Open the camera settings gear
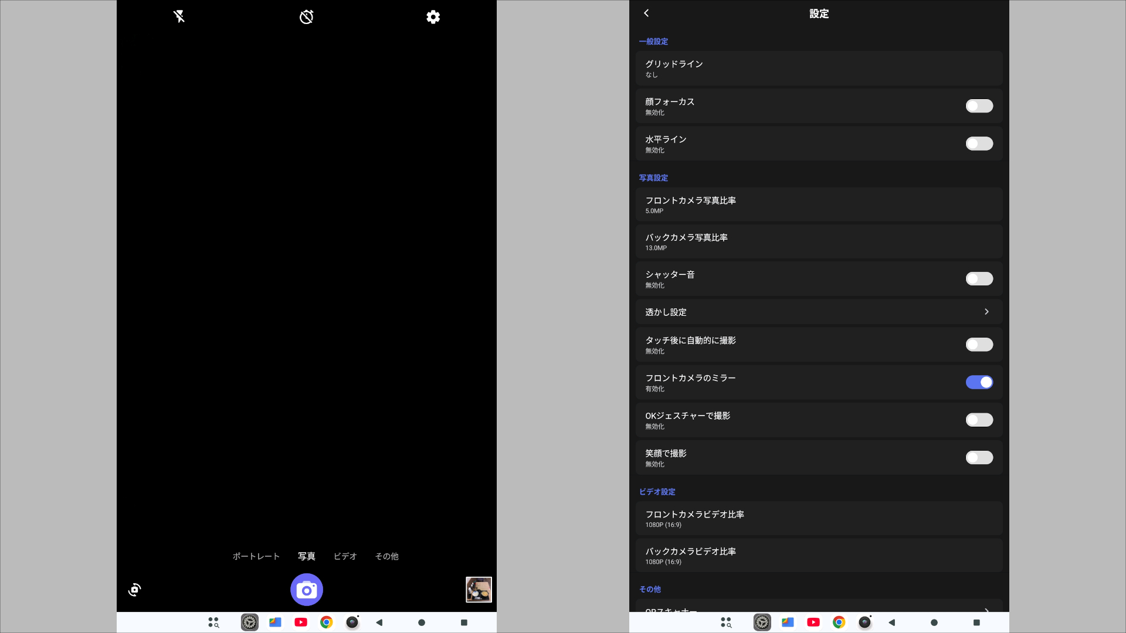The height and width of the screenshot is (633, 1126). 433,17
